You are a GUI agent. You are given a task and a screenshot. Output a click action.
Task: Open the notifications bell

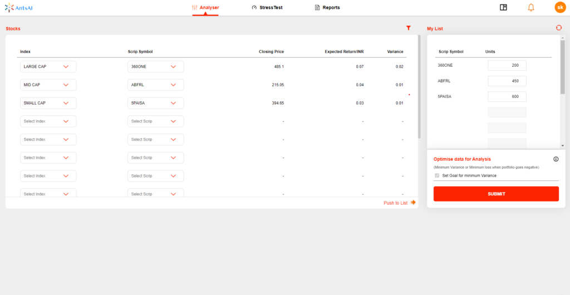coord(531,7)
